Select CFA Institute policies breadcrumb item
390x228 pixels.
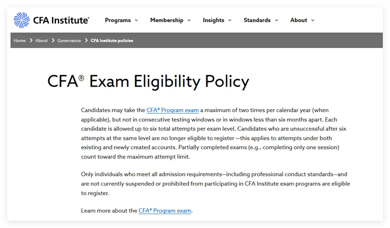[112, 40]
